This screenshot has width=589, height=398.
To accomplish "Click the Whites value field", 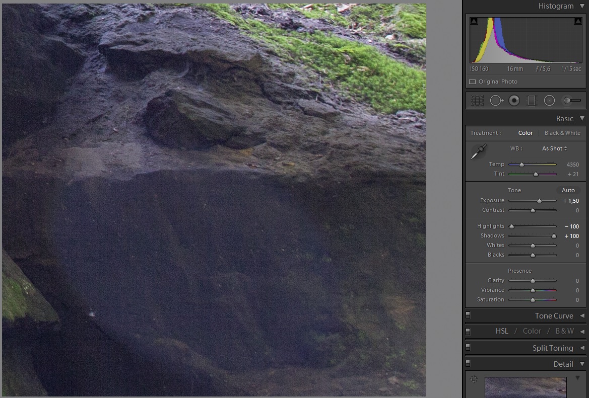I will [x=577, y=246].
